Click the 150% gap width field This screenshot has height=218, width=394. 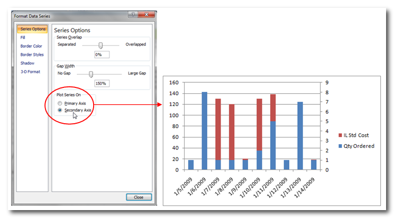coord(102,83)
